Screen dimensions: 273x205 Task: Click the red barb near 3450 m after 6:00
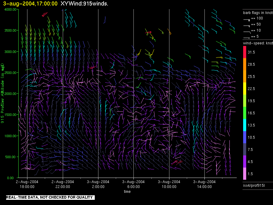[x=148, y=33]
